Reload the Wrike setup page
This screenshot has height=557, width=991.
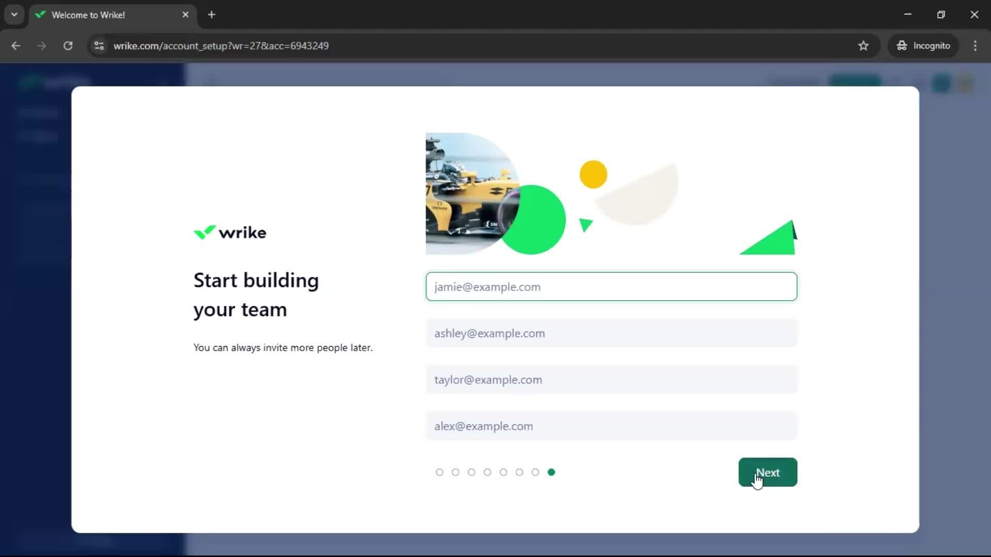click(x=68, y=45)
